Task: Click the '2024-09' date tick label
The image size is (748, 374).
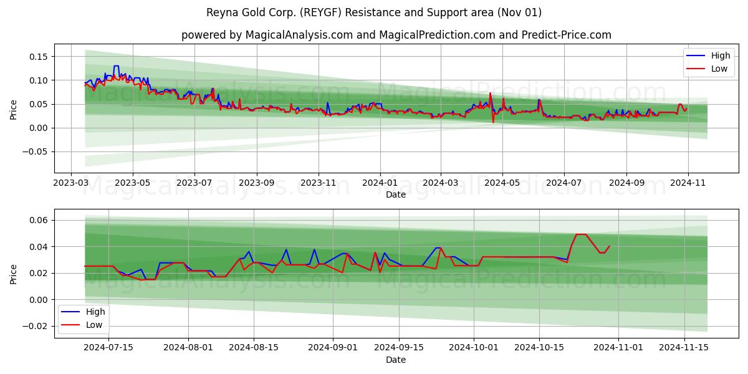Action: pyautogui.click(x=626, y=183)
